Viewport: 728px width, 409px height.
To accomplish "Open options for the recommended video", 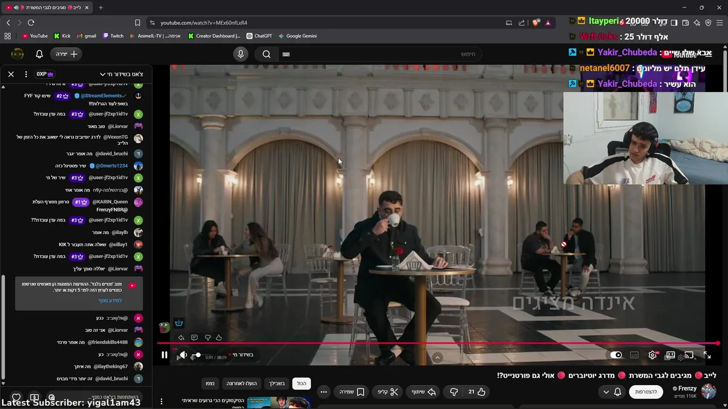I will pos(162,402).
